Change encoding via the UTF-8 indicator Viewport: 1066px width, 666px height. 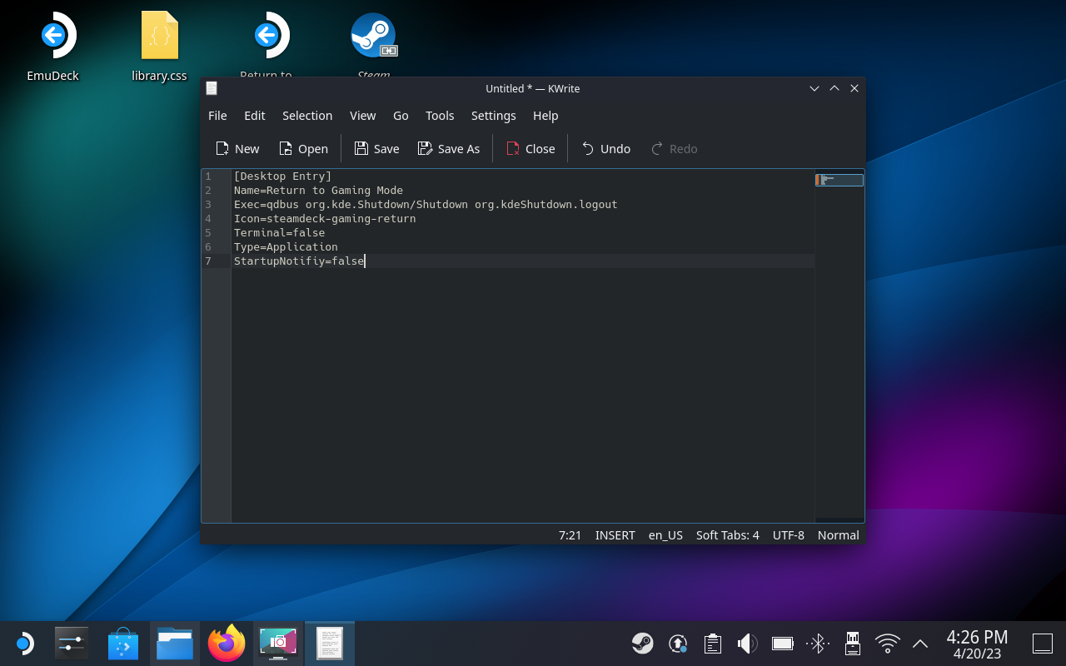pos(788,535)
